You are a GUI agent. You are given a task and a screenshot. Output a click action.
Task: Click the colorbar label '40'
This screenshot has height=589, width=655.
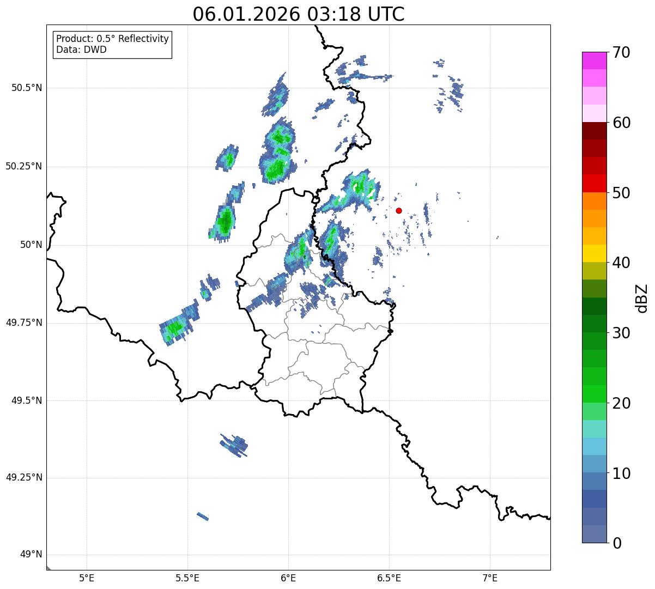[621, 263]
